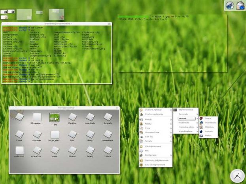Click the blue icon in the top-right shelf
Viewport: 246px width, 184px height.
pos(230,6)
